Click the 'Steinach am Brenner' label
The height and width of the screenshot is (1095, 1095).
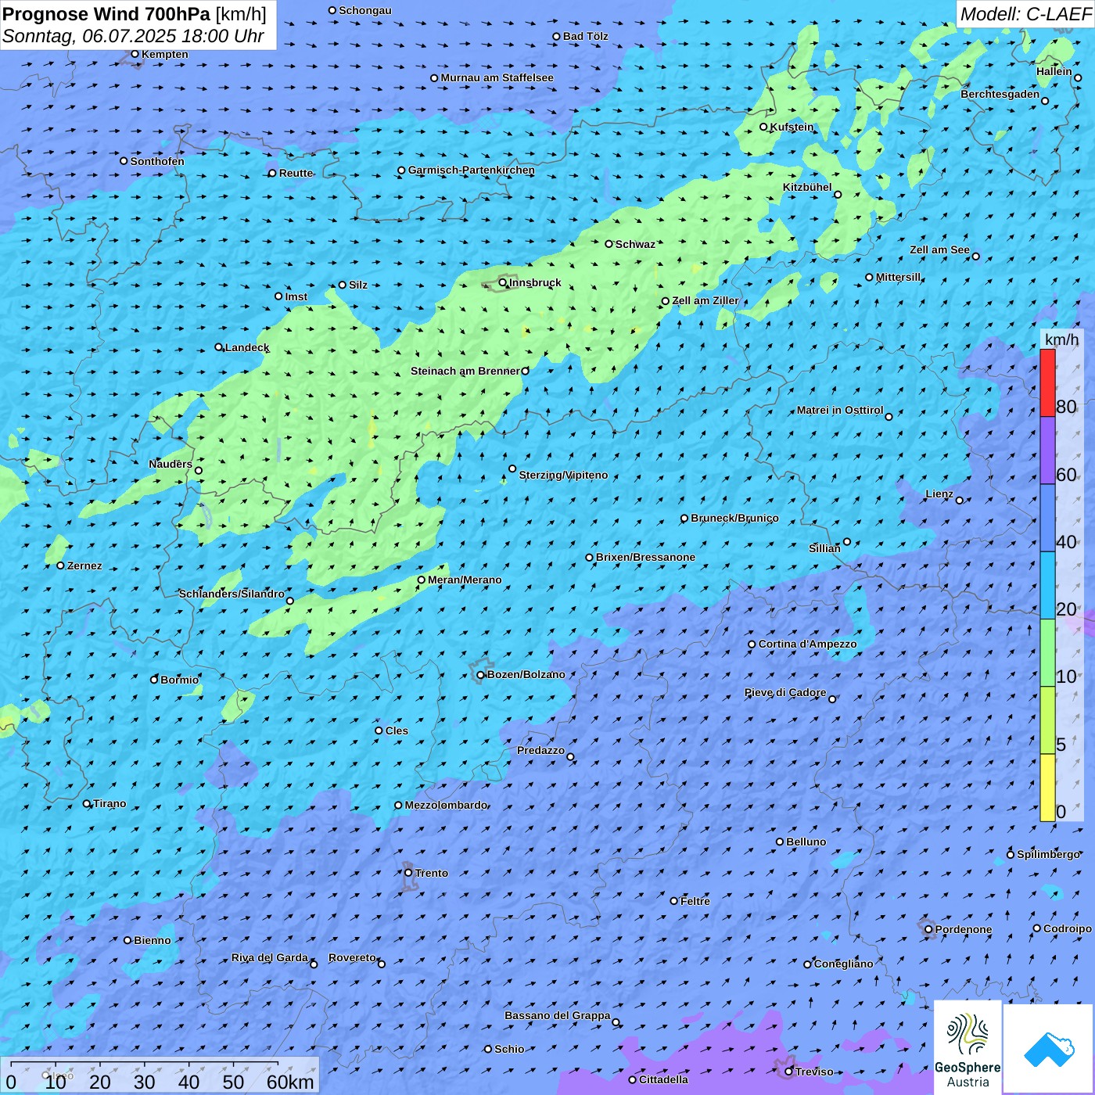point(465,371)
